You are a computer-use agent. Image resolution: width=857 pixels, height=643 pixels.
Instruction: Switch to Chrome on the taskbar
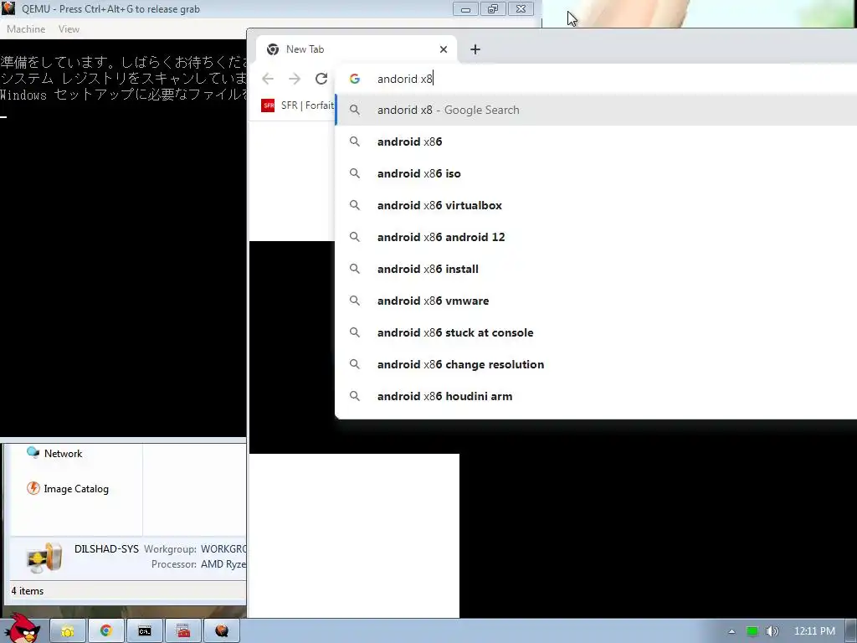(x=106, y=631)
